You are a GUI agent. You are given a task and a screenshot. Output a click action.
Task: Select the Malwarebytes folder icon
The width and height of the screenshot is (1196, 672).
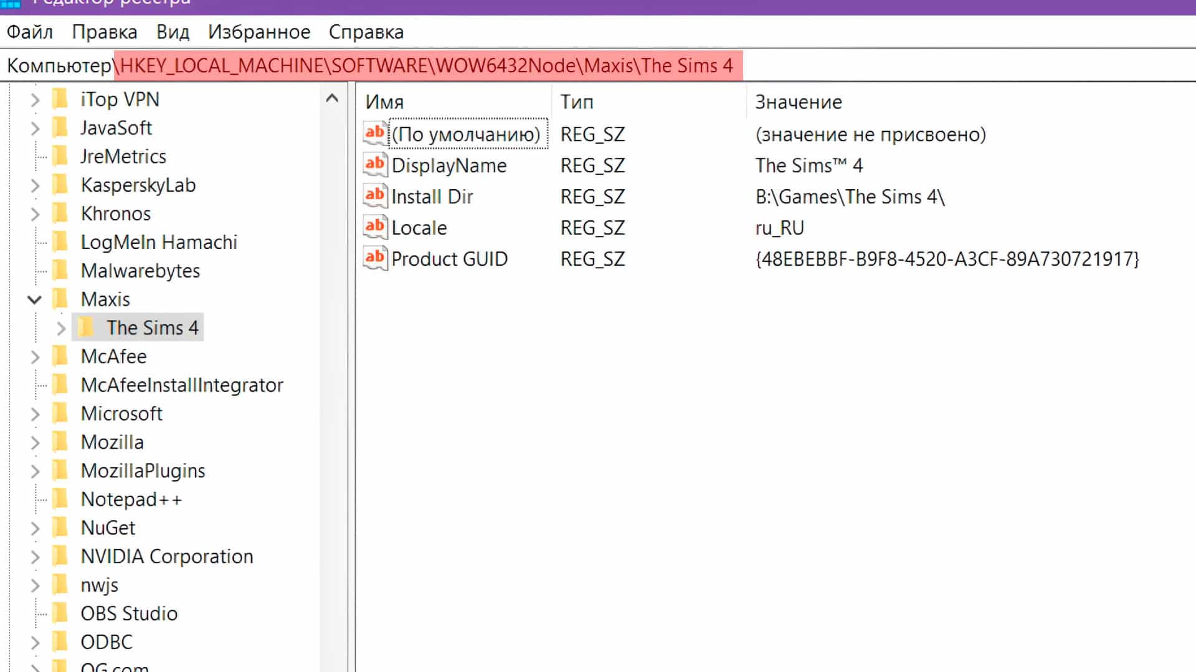pyautogui.click(x=60, y=271)
